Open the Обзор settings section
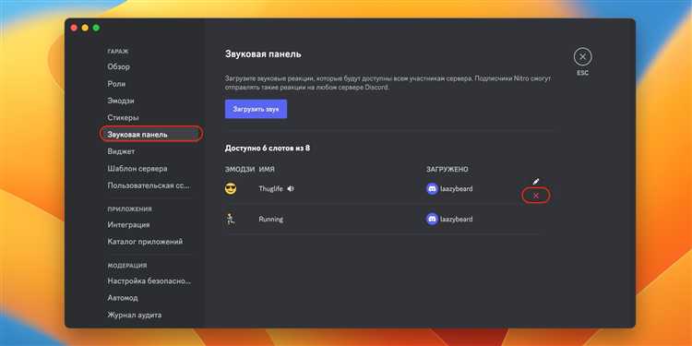The image size is (692, 346). [x=119, y=66]
